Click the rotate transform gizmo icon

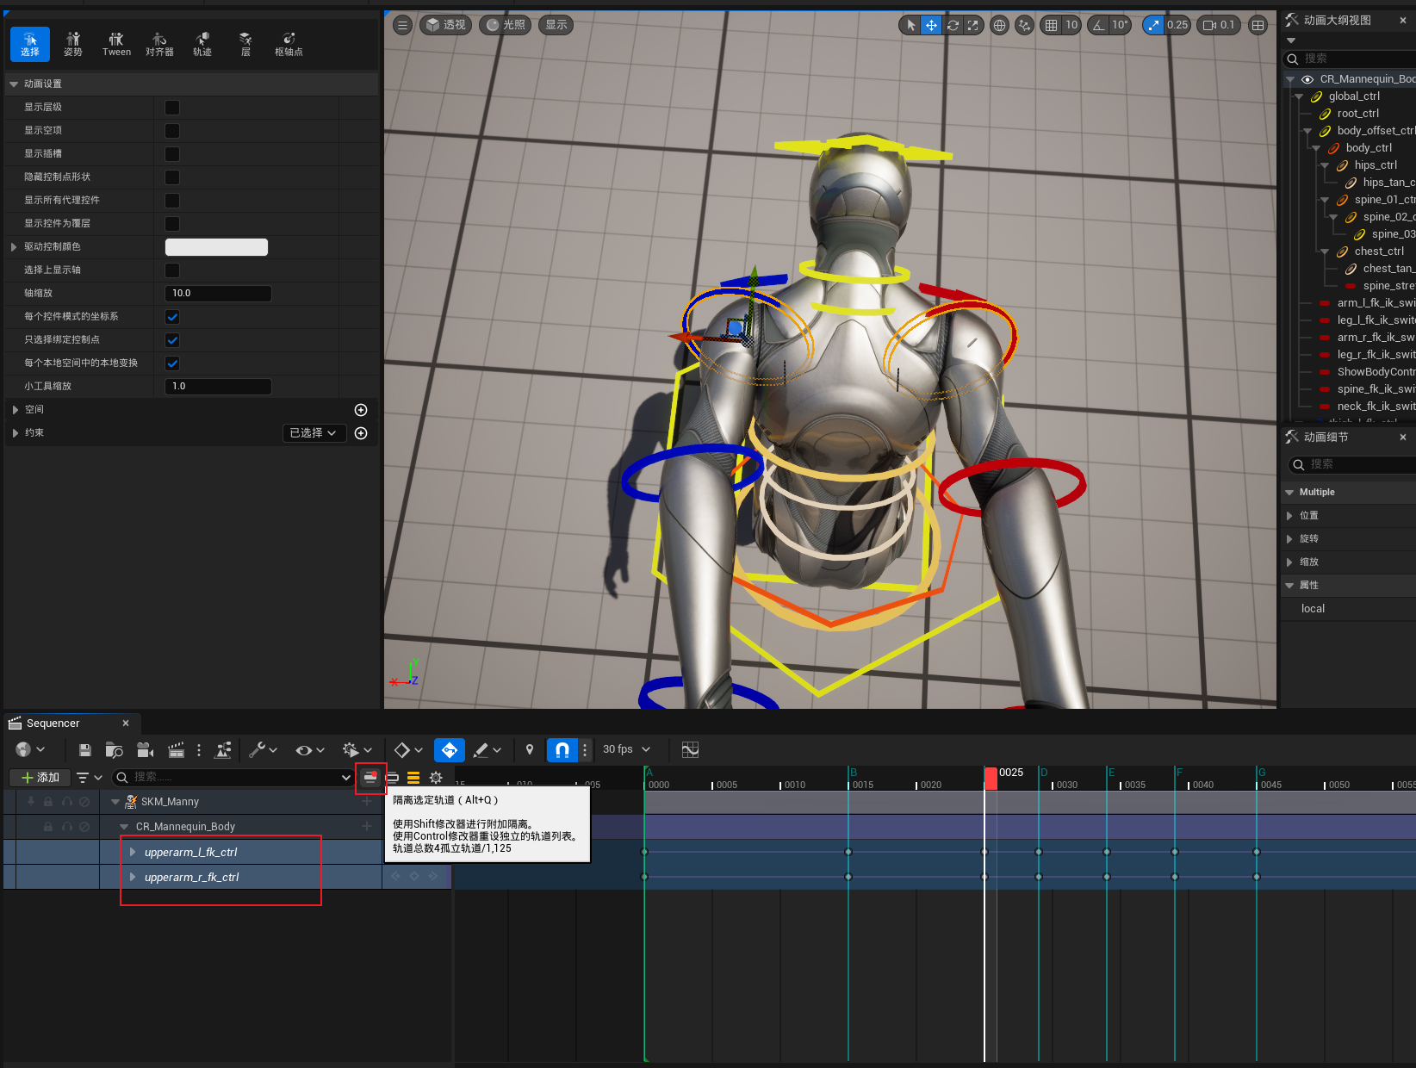click(x=953, y=25)
